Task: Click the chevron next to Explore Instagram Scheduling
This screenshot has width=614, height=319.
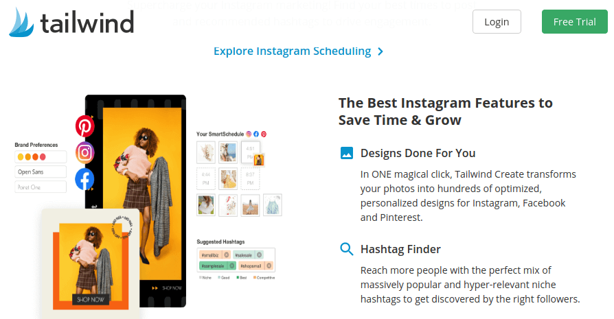Action: pyautogui.click(x=380, y=51)
